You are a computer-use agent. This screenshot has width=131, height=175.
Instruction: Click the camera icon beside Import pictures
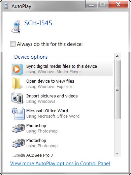[x=17, y=98]
